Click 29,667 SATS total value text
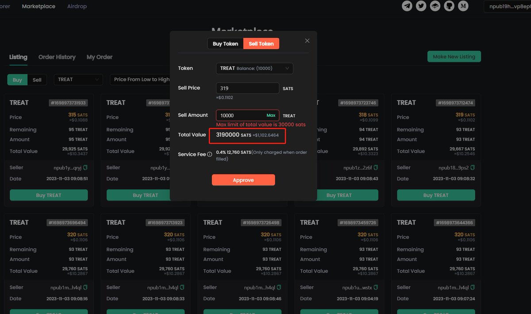This screenshot has width=531, height=314. click(x=462, y=149)
